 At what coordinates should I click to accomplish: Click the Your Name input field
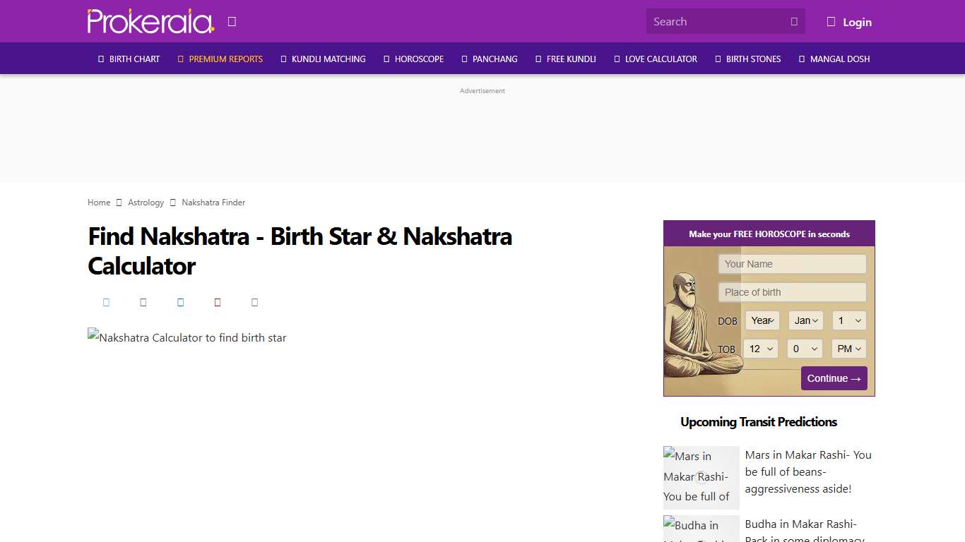792,263
